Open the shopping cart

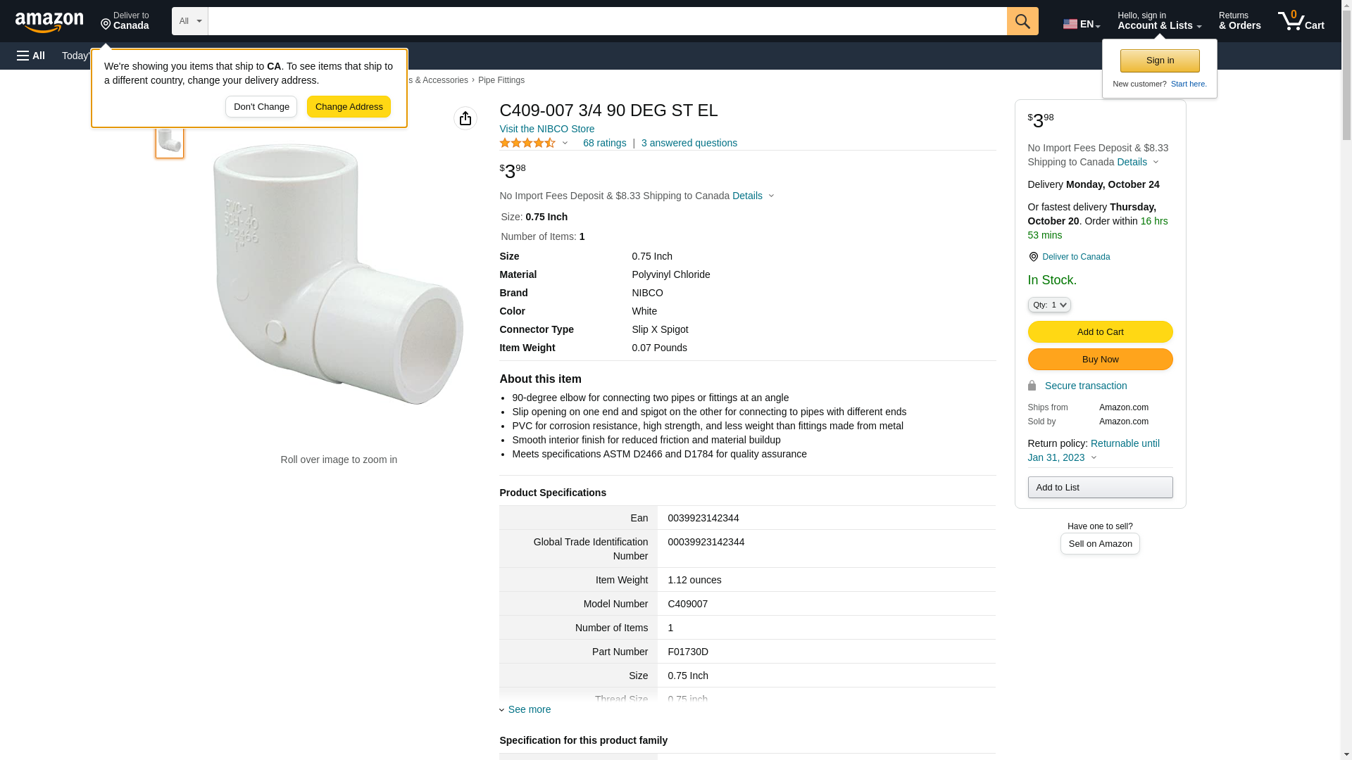coord(1301,21)
